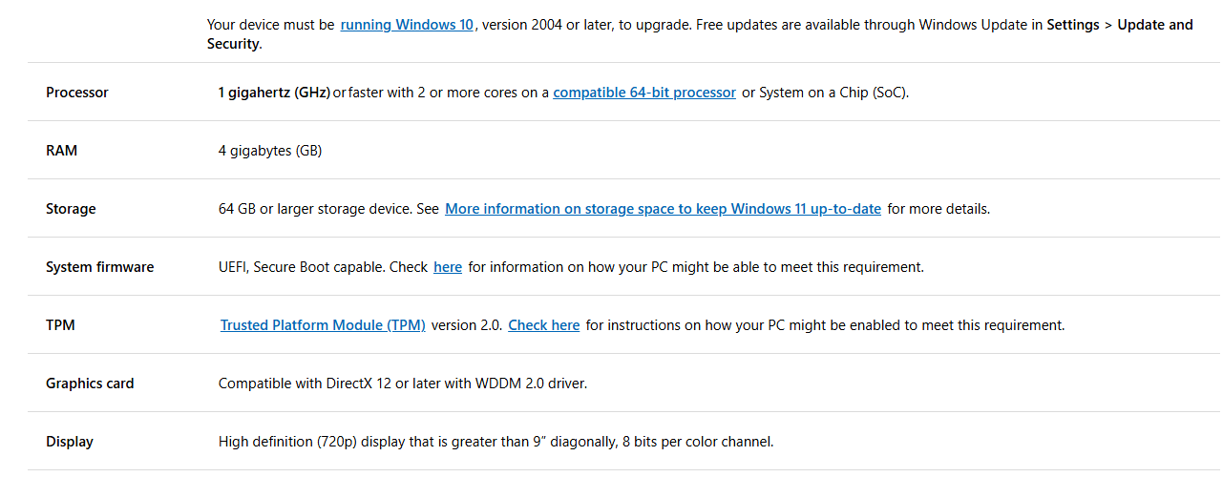Open the Trusted Platform Module (TPM) link
The height and width of the screenshot is (477, 1223).
tap(323, 325)
